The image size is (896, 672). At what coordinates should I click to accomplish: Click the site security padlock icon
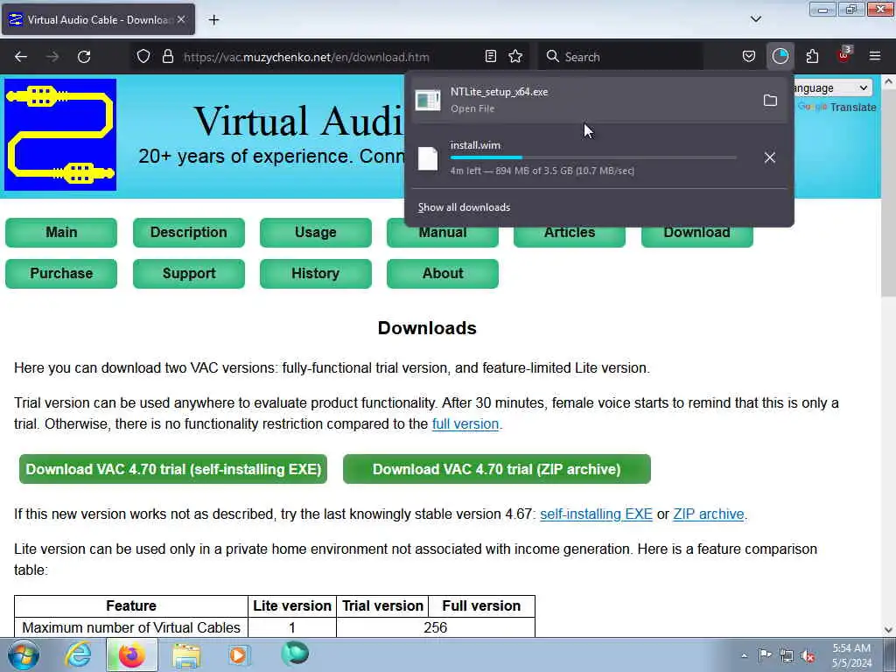(x=167, y=57)
